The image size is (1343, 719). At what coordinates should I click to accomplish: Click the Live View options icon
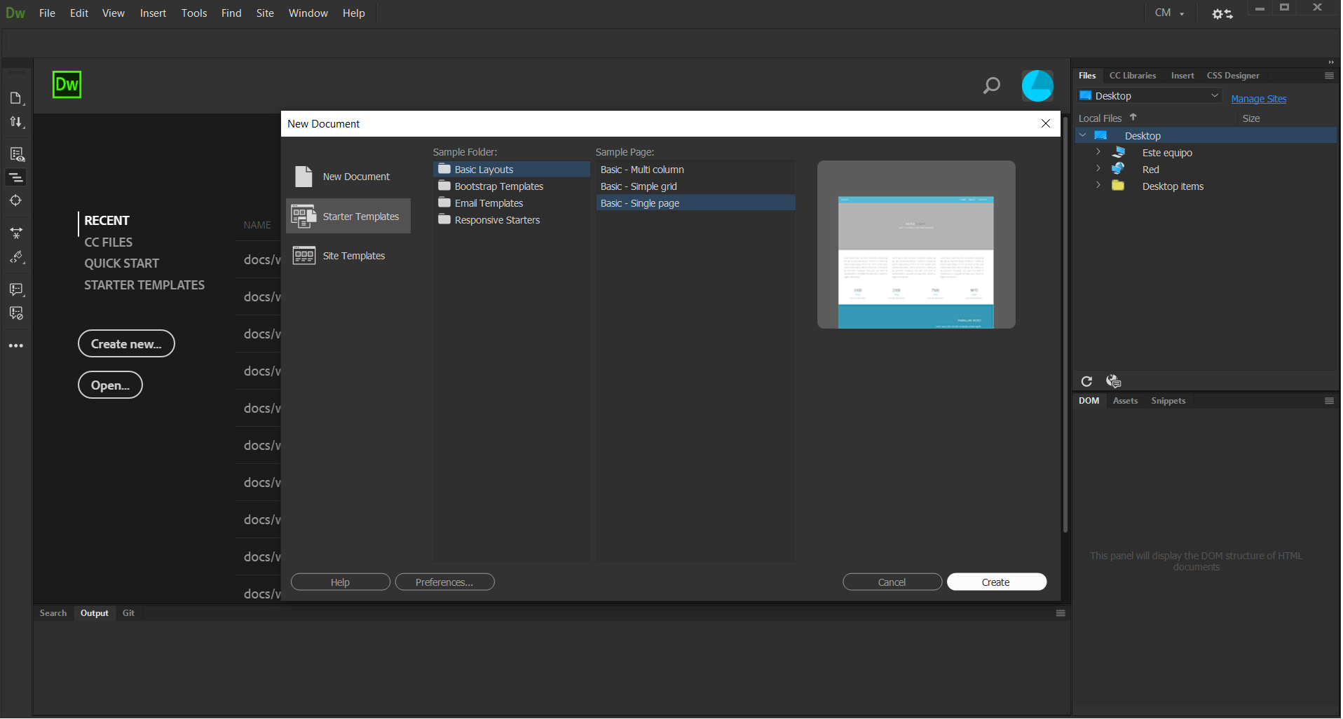point(16,154)
